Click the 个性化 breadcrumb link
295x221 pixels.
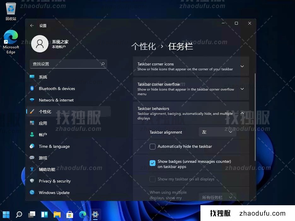click(x=143, y=46)
